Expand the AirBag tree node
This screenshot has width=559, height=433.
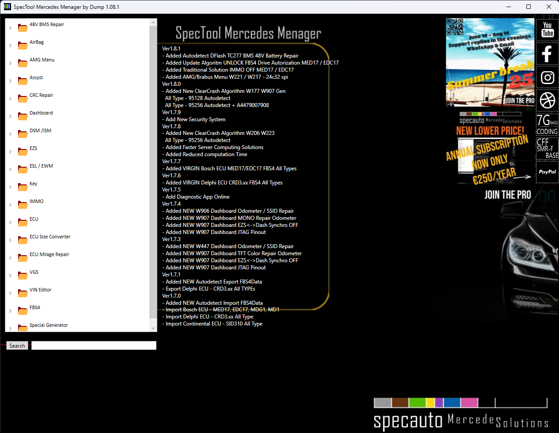coord(11,46)
